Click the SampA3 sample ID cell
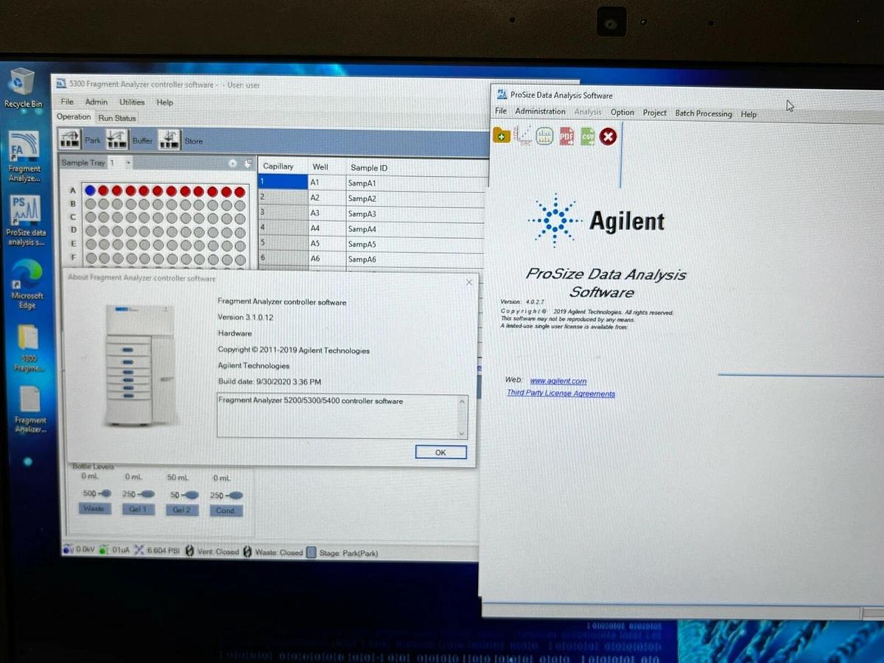Screen dimensions: 884x663 point(416,214)
